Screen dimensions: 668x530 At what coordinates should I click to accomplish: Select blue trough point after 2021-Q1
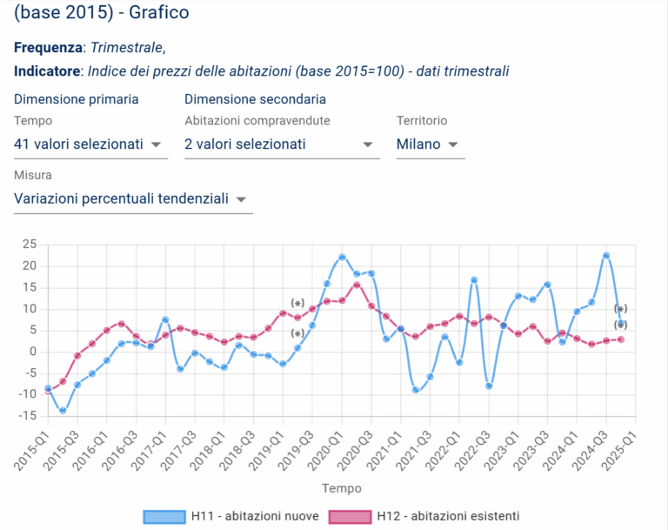coord(416,390)
